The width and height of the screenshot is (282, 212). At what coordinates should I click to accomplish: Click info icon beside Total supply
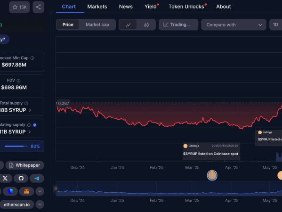pyautogui.click(x=26, y=103)
